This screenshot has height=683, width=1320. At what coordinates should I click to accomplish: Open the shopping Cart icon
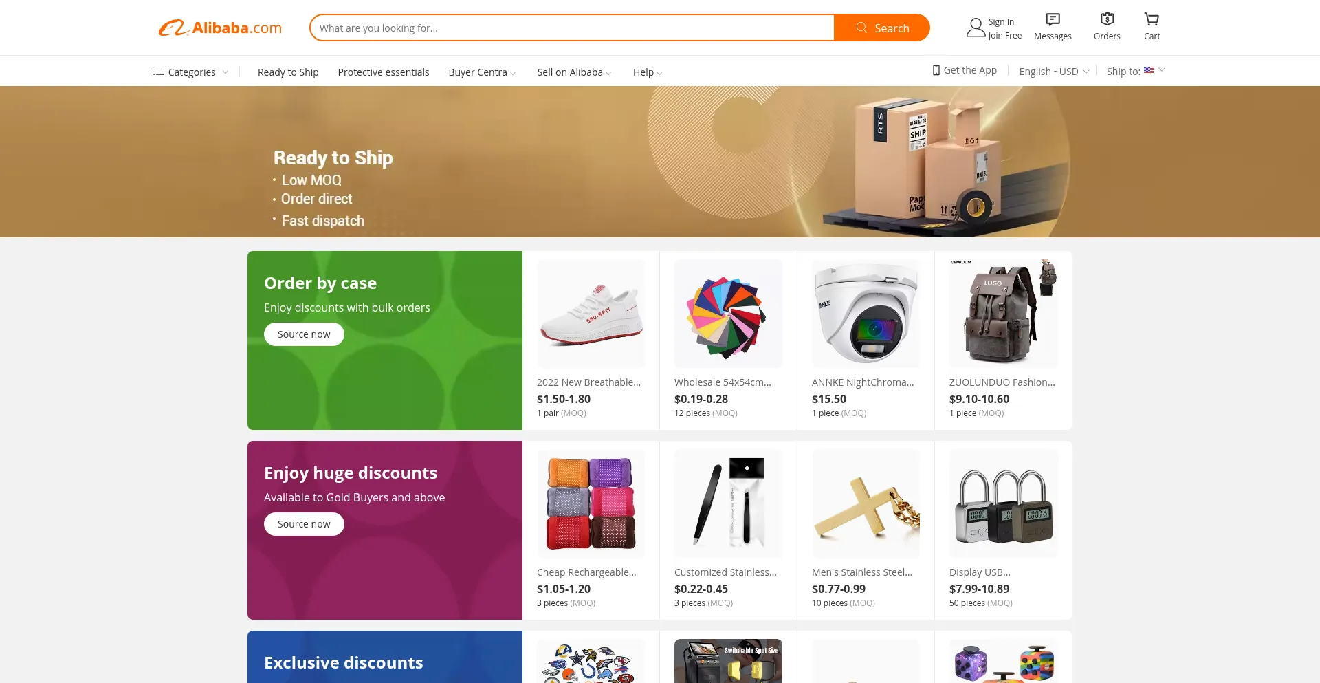1152,19
